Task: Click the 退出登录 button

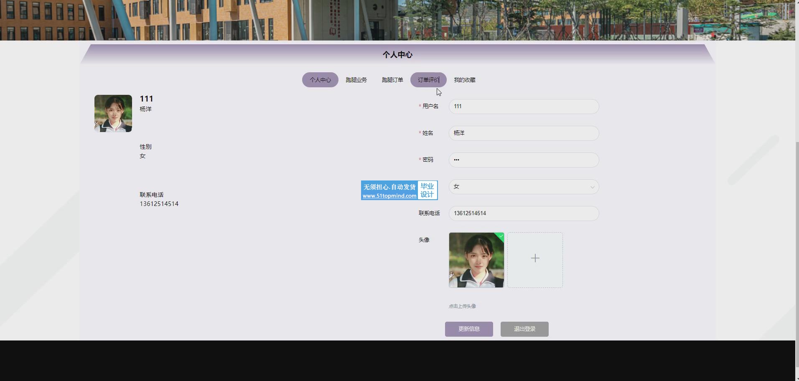Action: click(524, 329)
